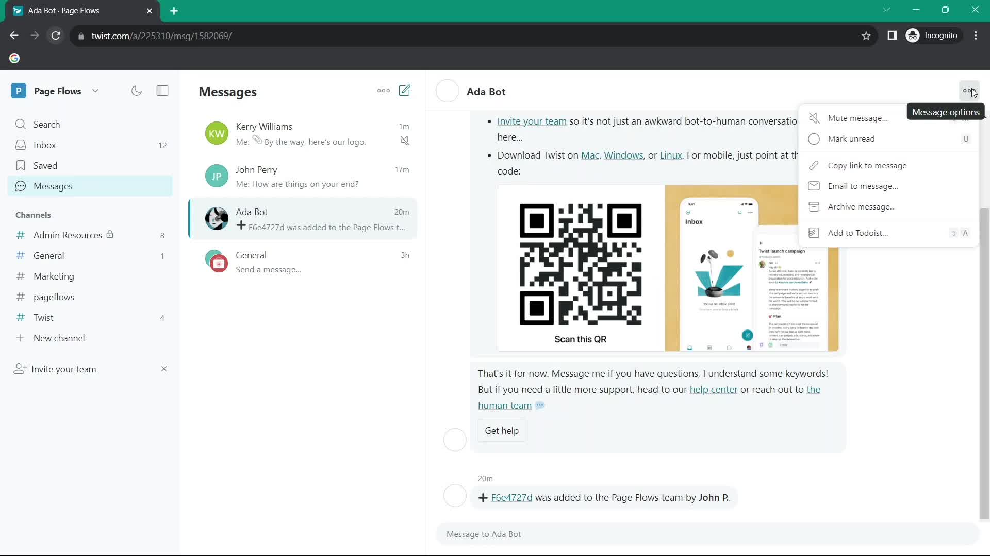Dismiss the Invite your team prompt
This screenshot has width=990, height=556.
pyautogui.click(x=164, y=369)
